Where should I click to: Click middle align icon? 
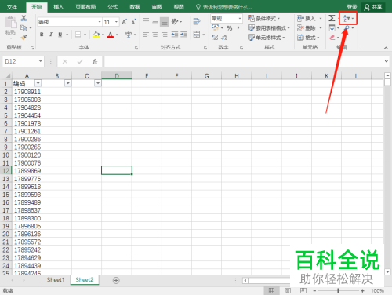tap(155, 21)
